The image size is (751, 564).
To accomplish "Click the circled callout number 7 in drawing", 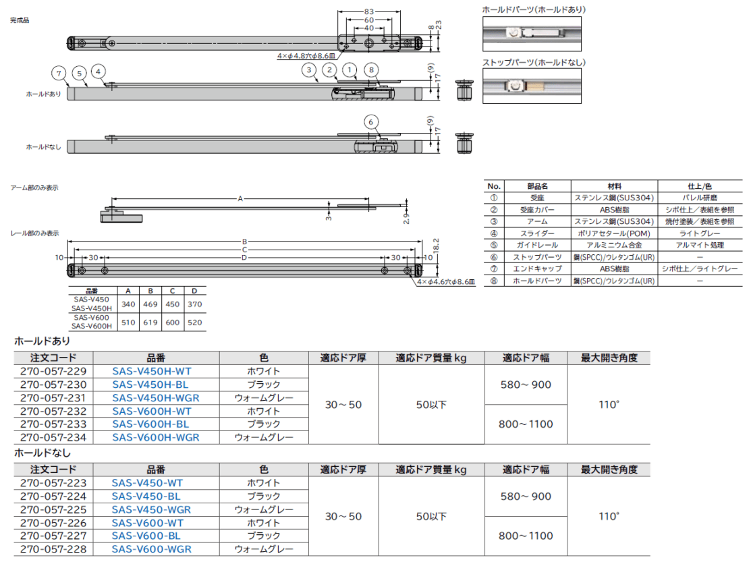I will 59,74.
